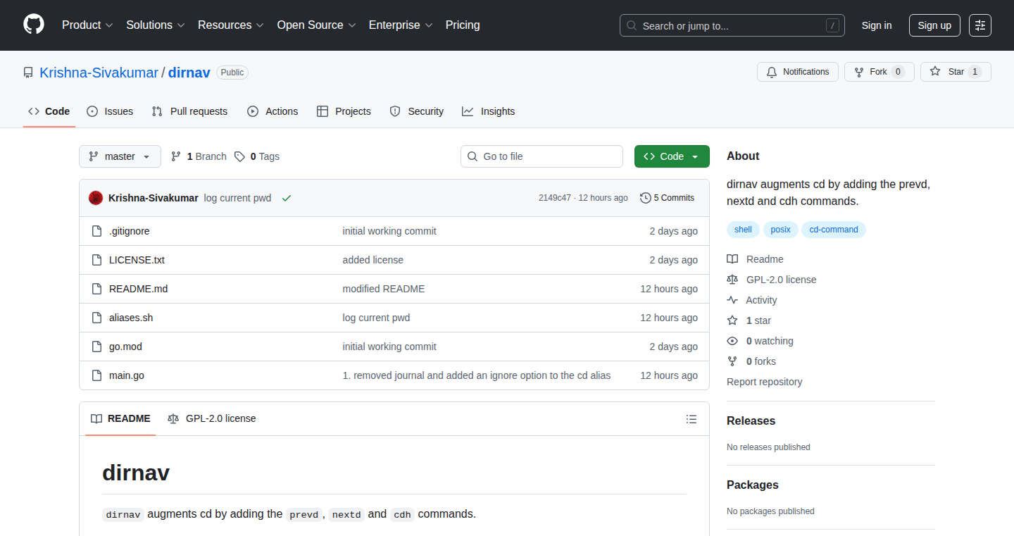This screenshot has width=1014, height=536.
Task: Click the shell topic tag
Action: coord(743,230)
